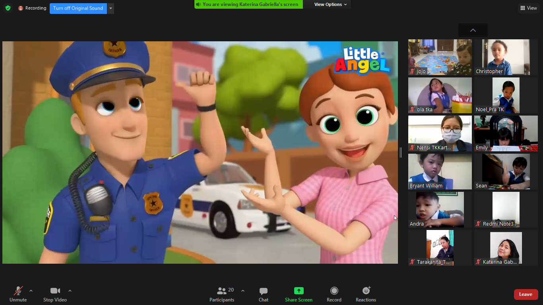Click the muted mic icon on ola tka
The height and width of the screenshot is (305, 543).
coord(413,110)
